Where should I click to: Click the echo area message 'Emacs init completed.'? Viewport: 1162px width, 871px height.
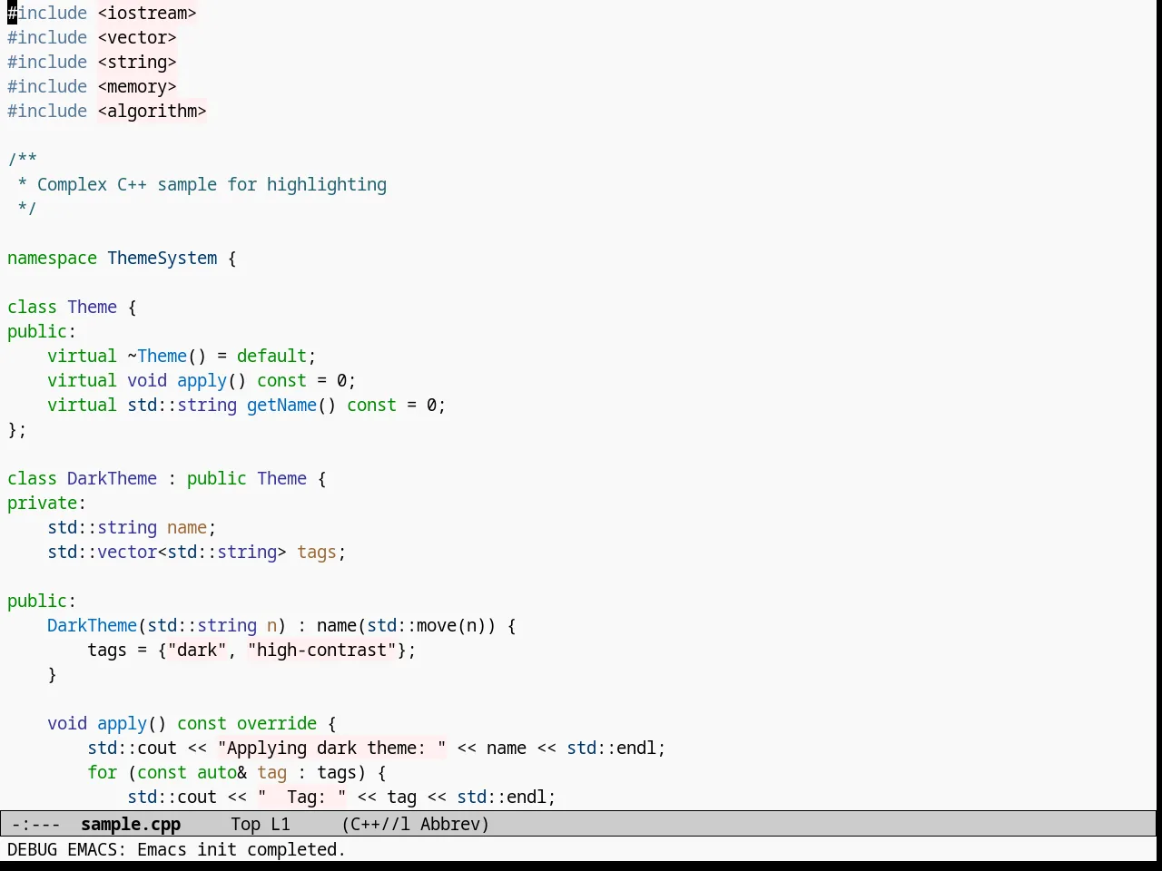coord(241,849)
